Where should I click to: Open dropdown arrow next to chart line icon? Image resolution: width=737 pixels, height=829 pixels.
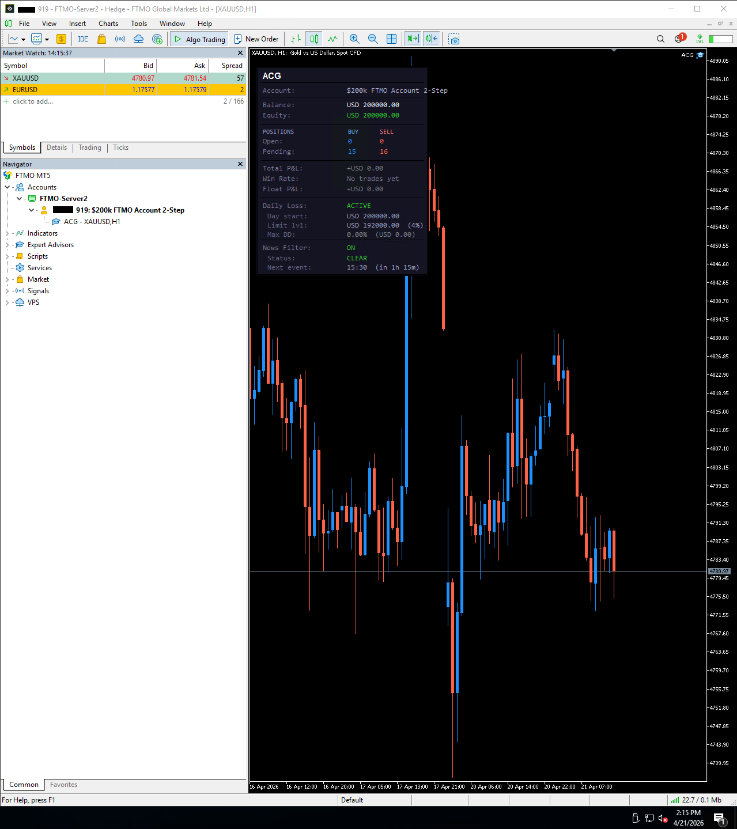tap(23, 39)
